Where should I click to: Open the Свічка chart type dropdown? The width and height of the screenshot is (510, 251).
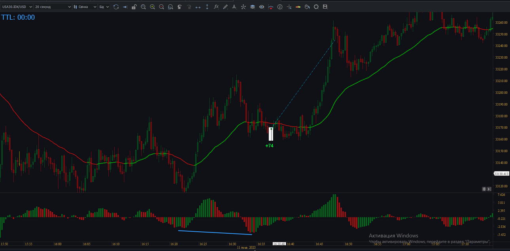[x=85, y=7]
